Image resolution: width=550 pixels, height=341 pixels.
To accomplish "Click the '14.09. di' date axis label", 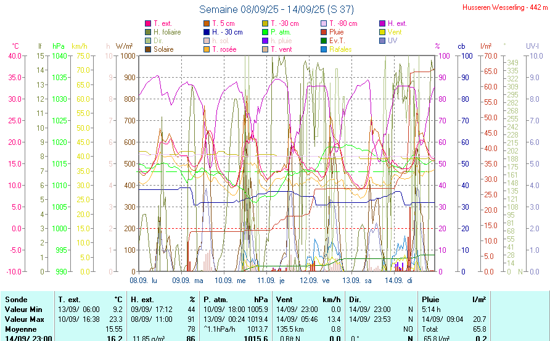I will pos(398,281).
